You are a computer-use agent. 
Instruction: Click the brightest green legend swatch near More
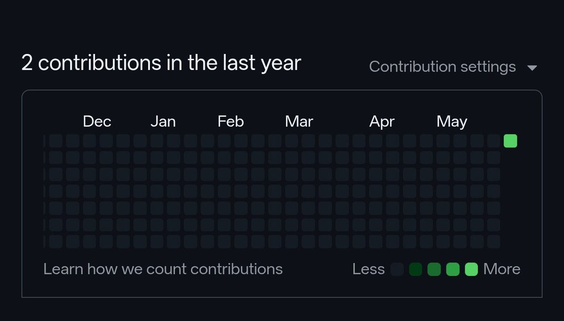[x=471, y=269]
